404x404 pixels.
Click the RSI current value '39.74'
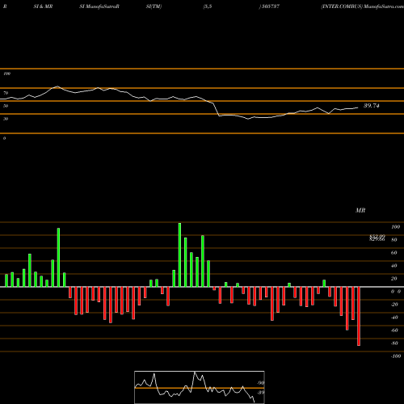(x=372, y=106)
